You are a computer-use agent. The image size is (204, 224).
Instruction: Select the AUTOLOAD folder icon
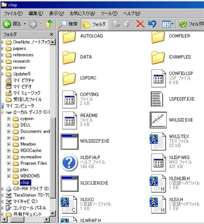click(69, 37)
